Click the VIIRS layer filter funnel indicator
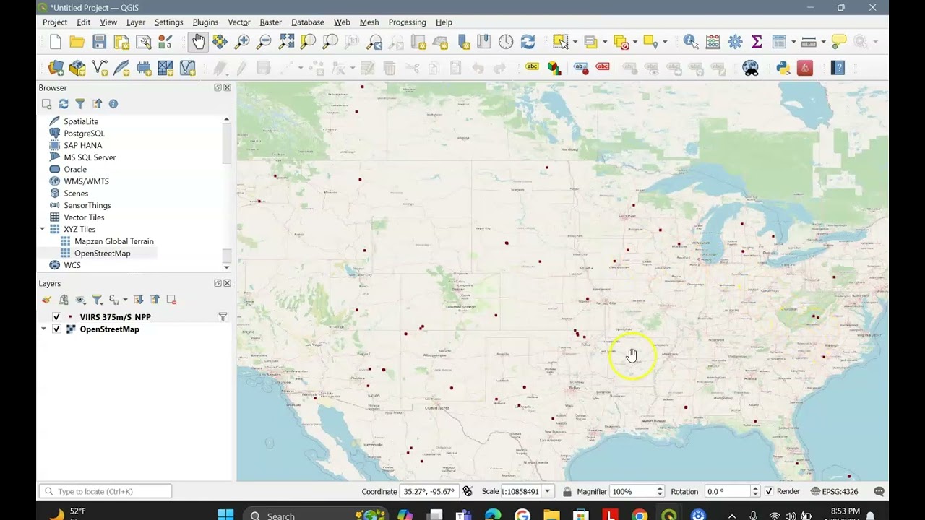Image resolution: width=925 pixels, height=520 pixels. [223, 317]
